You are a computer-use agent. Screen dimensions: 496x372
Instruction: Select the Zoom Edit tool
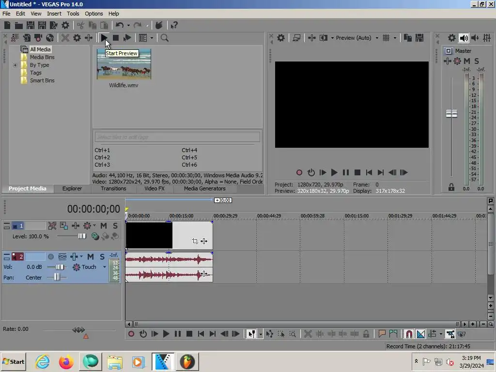pyautogui.click(x=293, y=334)
